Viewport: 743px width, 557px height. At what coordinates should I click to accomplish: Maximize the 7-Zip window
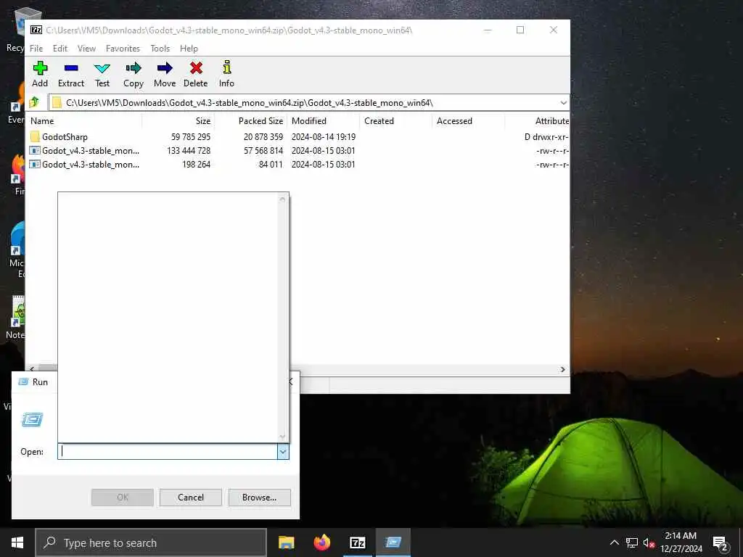(520, 30)
